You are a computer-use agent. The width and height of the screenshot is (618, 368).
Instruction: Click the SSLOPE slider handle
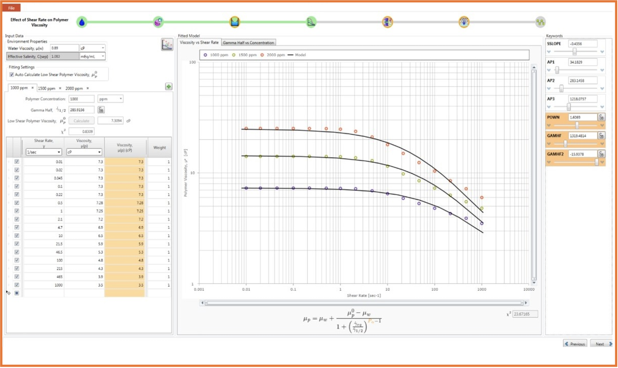574,52
